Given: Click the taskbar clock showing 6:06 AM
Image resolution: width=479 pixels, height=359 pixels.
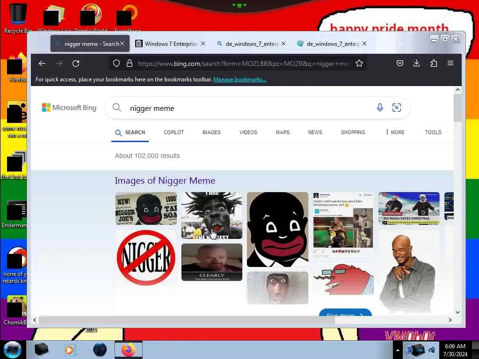Looking at the screenshot, I should [455, 350].
